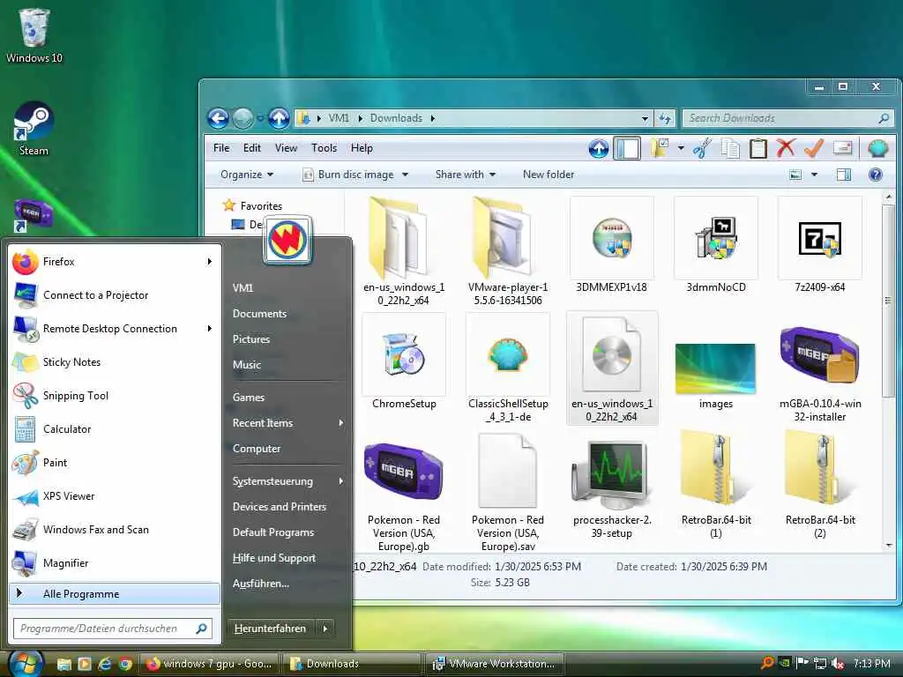The height and width of the screenshot is (677, 903).
Task: Click the blue Help question mark icon
Action: (x=876, y=175)
